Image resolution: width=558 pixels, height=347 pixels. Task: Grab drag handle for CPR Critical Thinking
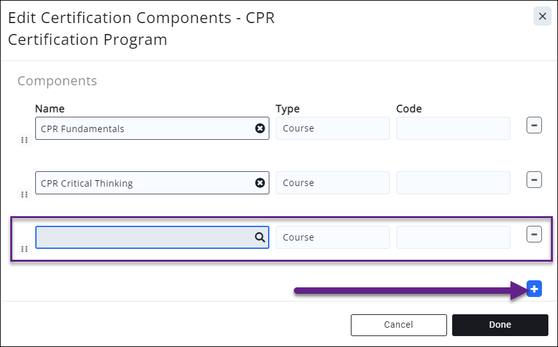(x=24, y=194)
